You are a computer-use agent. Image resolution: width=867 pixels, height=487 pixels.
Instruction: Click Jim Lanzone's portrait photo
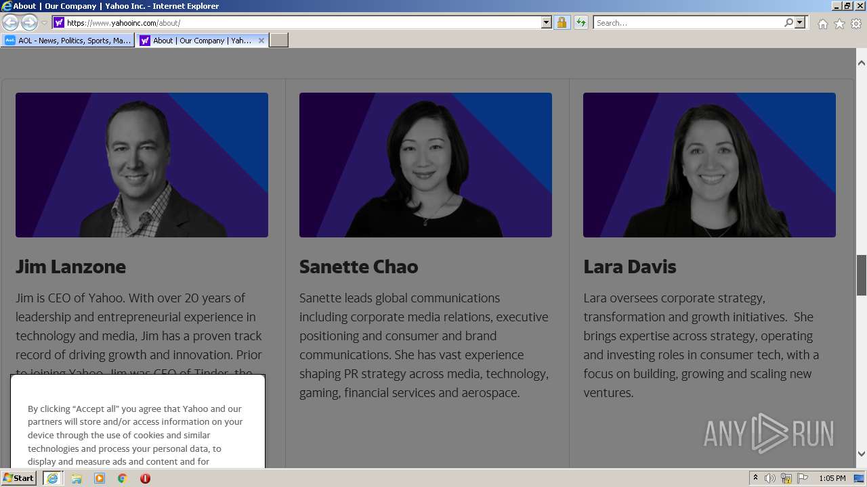pos(142,165)
